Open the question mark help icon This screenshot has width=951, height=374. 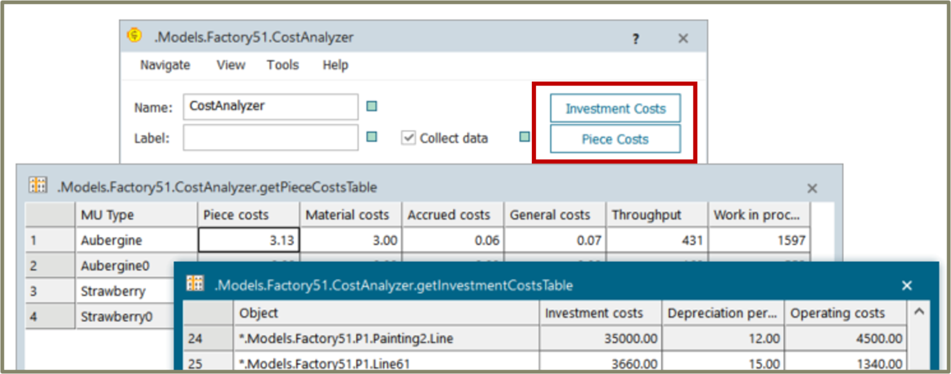(635, 38)
